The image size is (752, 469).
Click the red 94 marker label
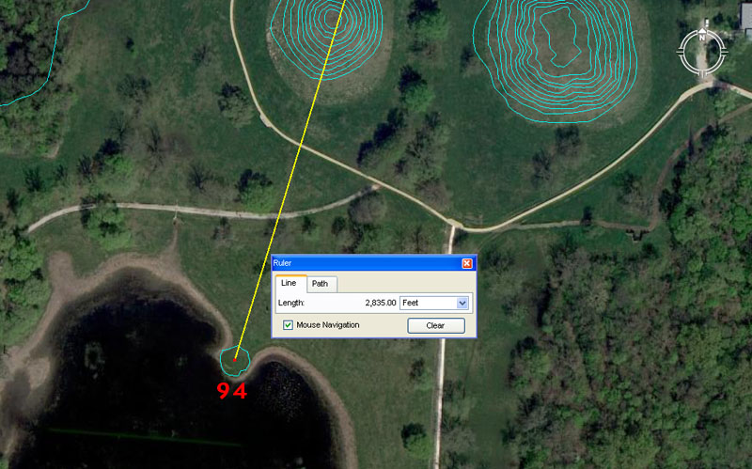coord(231,391)
